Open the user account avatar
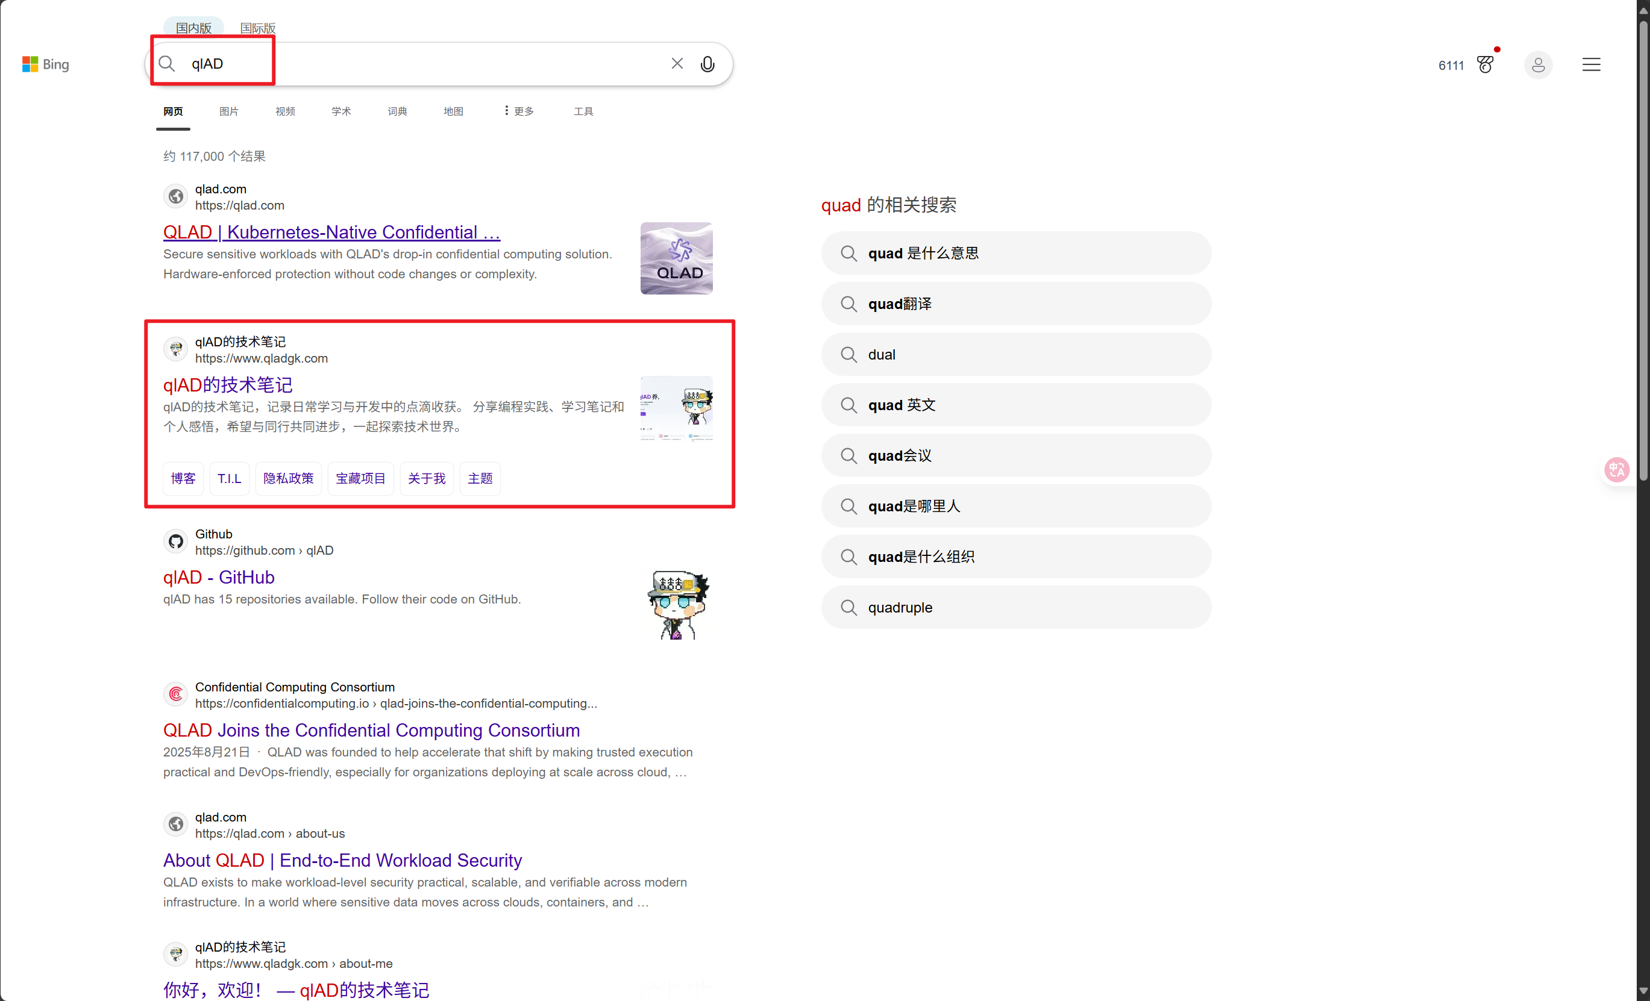The image size is (1650, 1001). tap(1537, 65)
